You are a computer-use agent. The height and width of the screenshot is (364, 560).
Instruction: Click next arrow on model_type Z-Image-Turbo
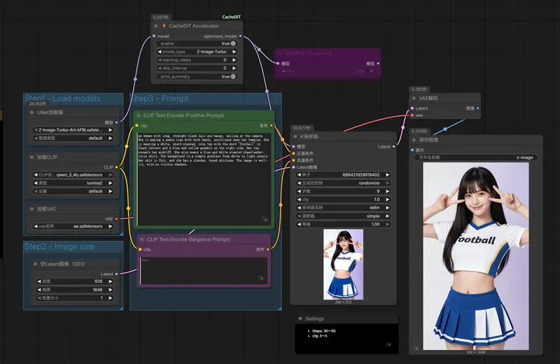tap(234, 52)
